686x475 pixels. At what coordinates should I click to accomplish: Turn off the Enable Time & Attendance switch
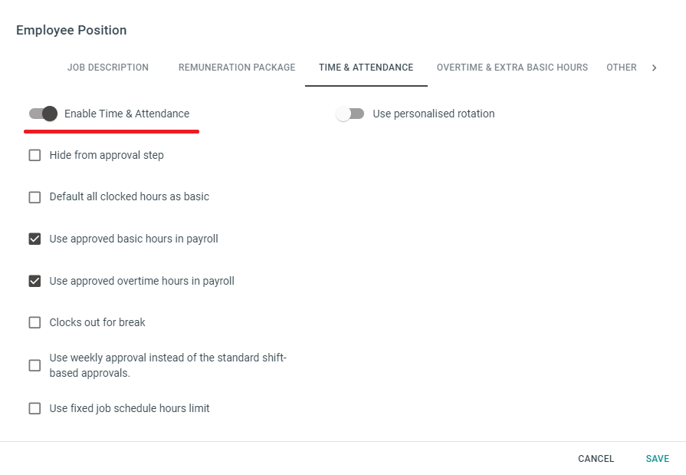43,114
